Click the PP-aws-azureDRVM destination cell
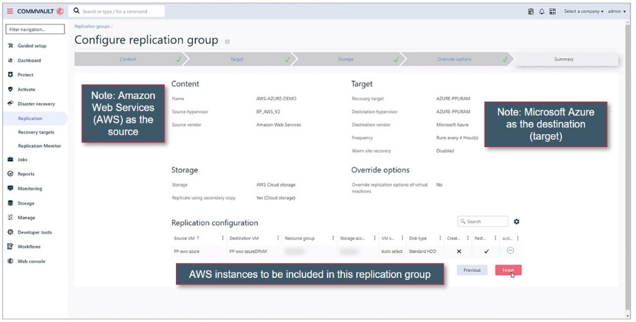 coord(248,251)
